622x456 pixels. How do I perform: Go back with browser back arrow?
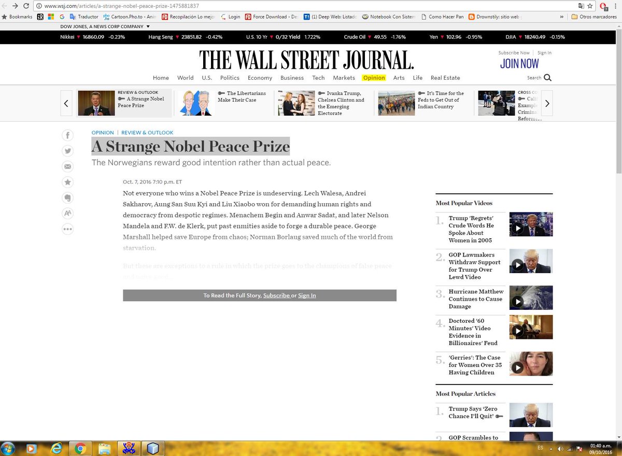pyautogui.click(x=5, y=6)
